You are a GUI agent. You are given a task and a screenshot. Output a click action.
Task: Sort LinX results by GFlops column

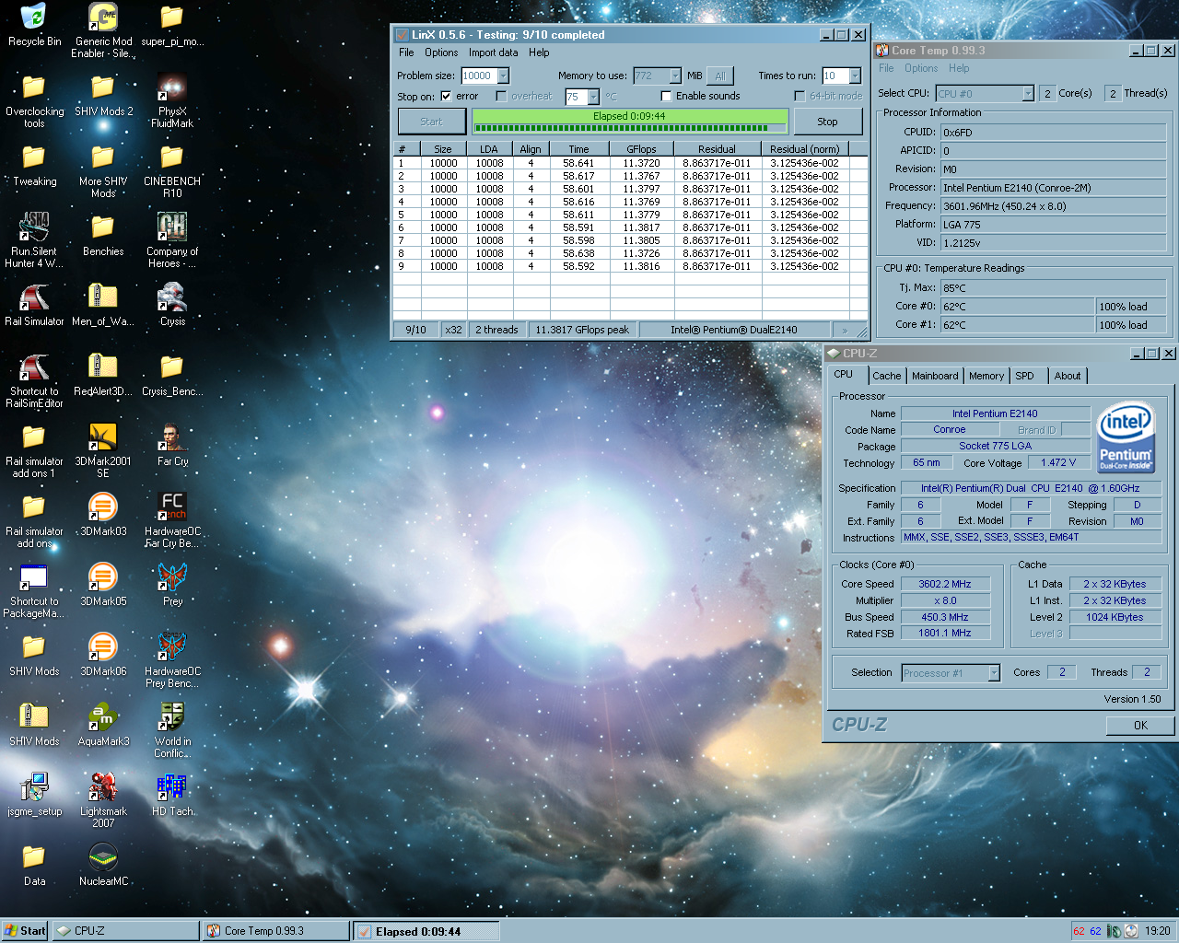pos(641,149)
